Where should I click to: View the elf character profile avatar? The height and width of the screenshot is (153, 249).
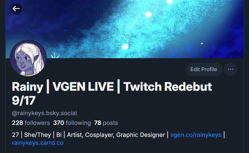[x=28, y=58]
